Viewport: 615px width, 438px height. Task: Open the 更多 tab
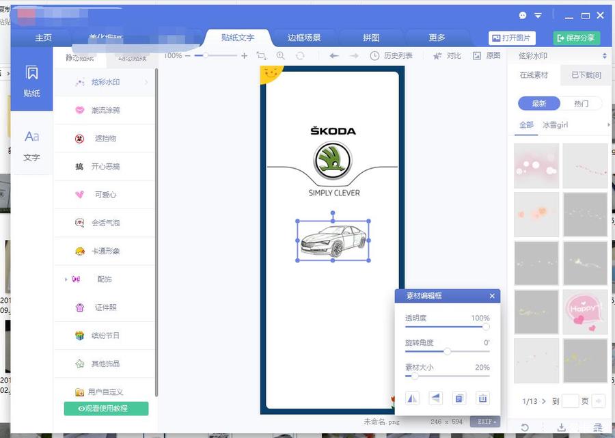pyautogui.click(x=437, y=38)
